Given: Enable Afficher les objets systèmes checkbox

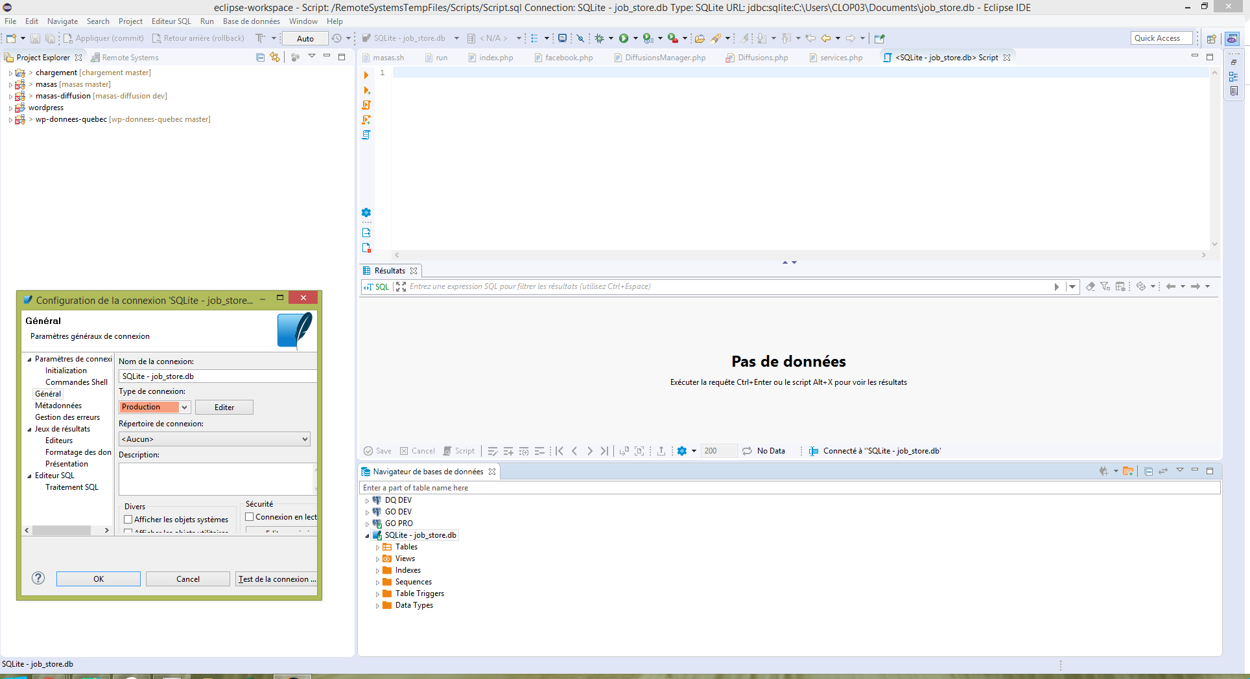Looking at the screenshot, I should click(x=128, y=520).
